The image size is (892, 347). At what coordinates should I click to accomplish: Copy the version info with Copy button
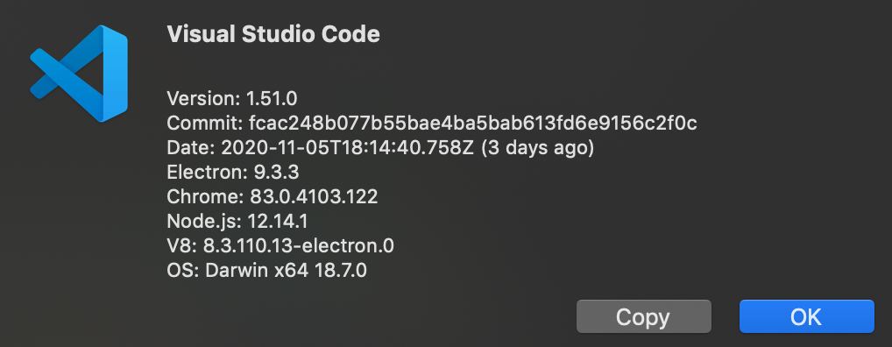tap(643, 316)
